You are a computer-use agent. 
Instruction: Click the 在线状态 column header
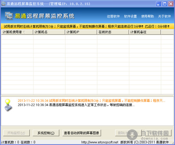(113, 32)
